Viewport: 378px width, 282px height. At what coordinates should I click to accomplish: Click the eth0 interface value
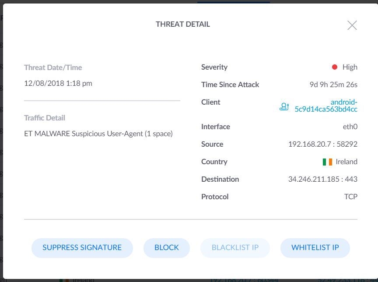[x=350, y=127]
